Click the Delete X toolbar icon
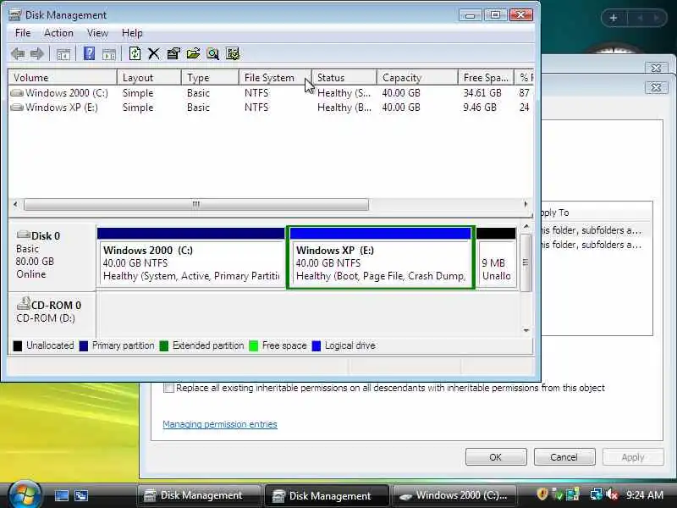The width and height of the screenshot is (677, 508). (x=154, y=53)
